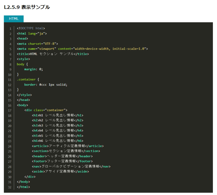This screenshot has width=217, height=195.
Task: Click line number 1 in the gutter
Action: tap(10, 28)
